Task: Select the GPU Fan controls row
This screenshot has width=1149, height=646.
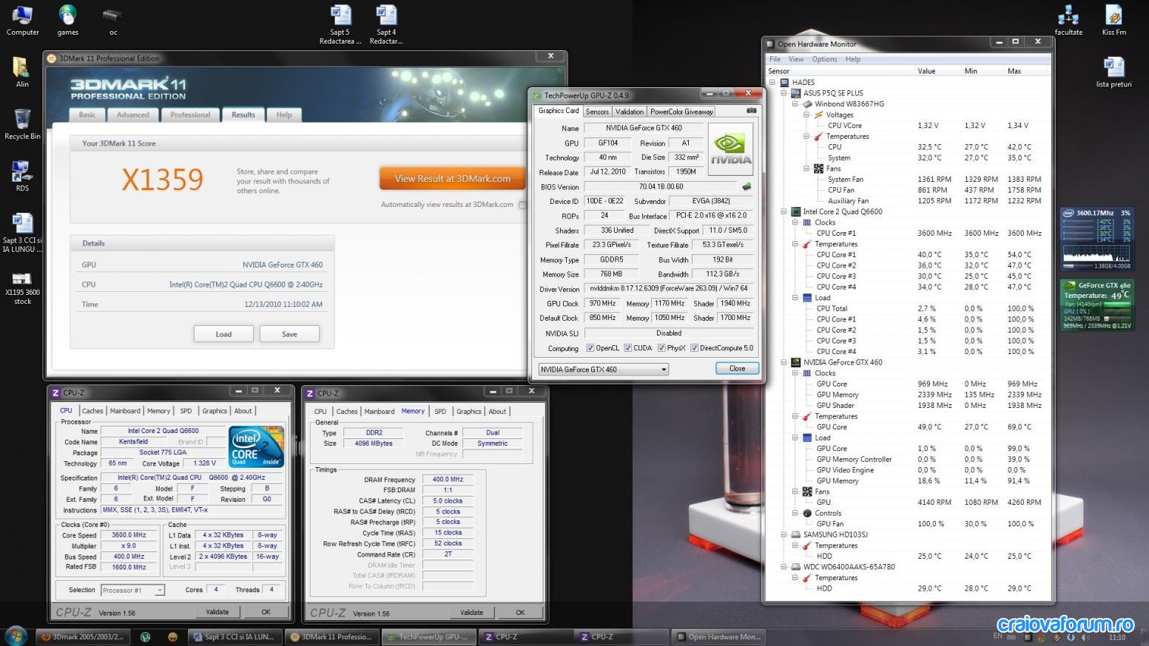Action: point(909,524)
